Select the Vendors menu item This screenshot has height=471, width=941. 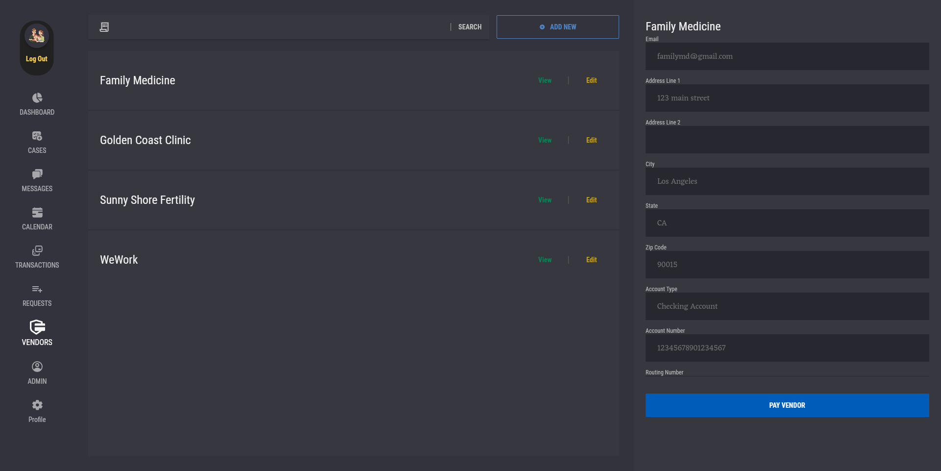pyautogui.click(x=37, y=333)
